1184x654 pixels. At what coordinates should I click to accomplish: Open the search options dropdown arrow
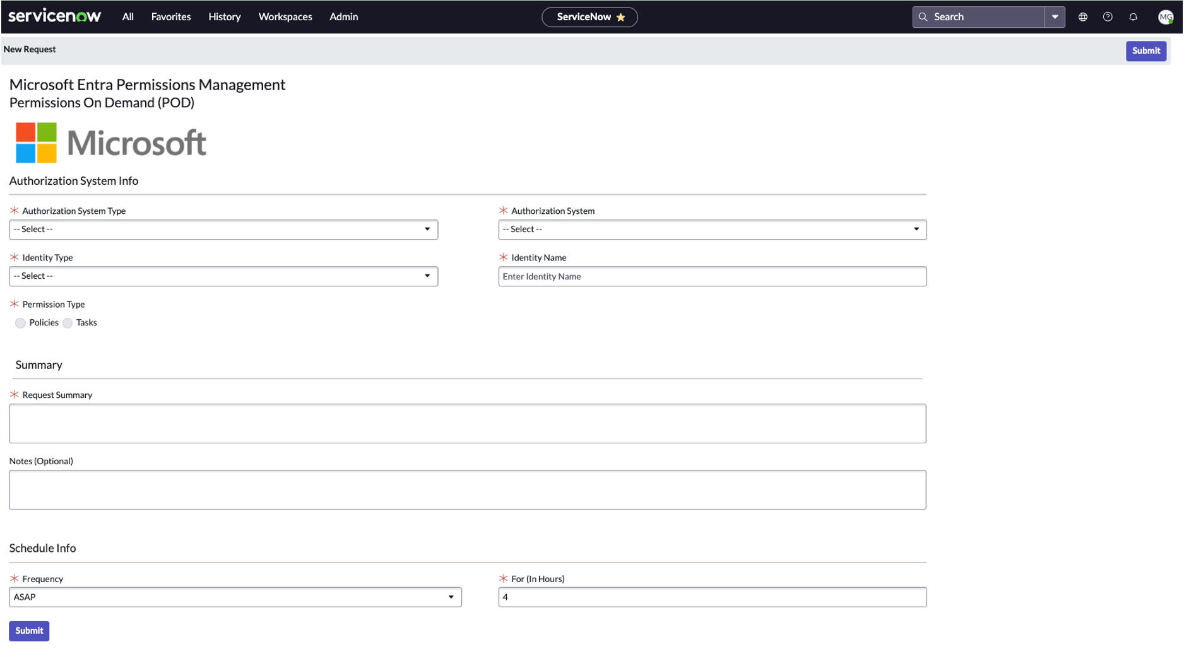tap(1055, 17)
